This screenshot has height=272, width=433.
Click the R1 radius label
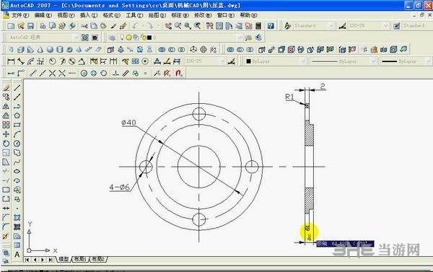[x=289, y=97]
